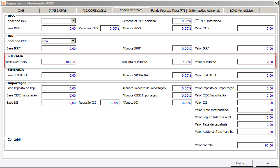
Task: Click Valor SUFRAMA field showing 7,00
Action: pos(255,62)
